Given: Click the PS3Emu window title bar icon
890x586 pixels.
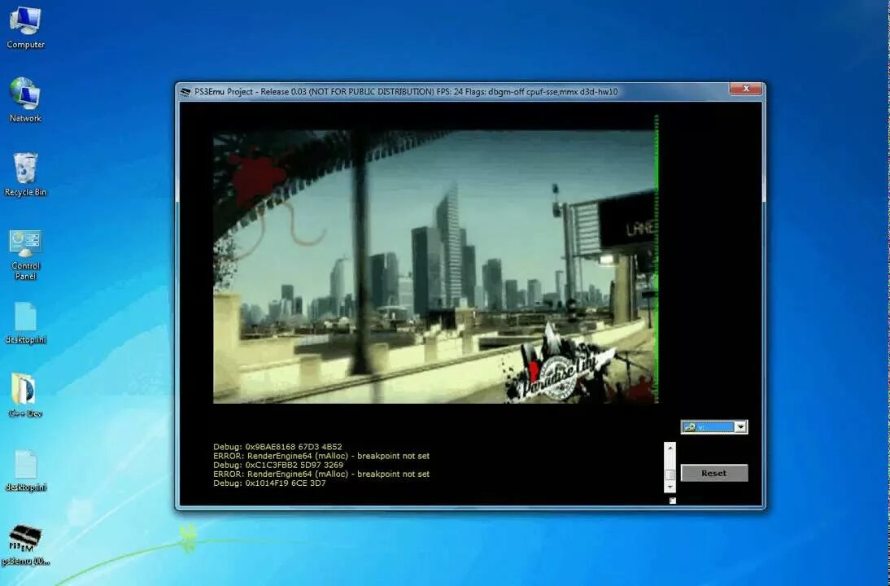Looking at the screenshot, I should point(185,92).
